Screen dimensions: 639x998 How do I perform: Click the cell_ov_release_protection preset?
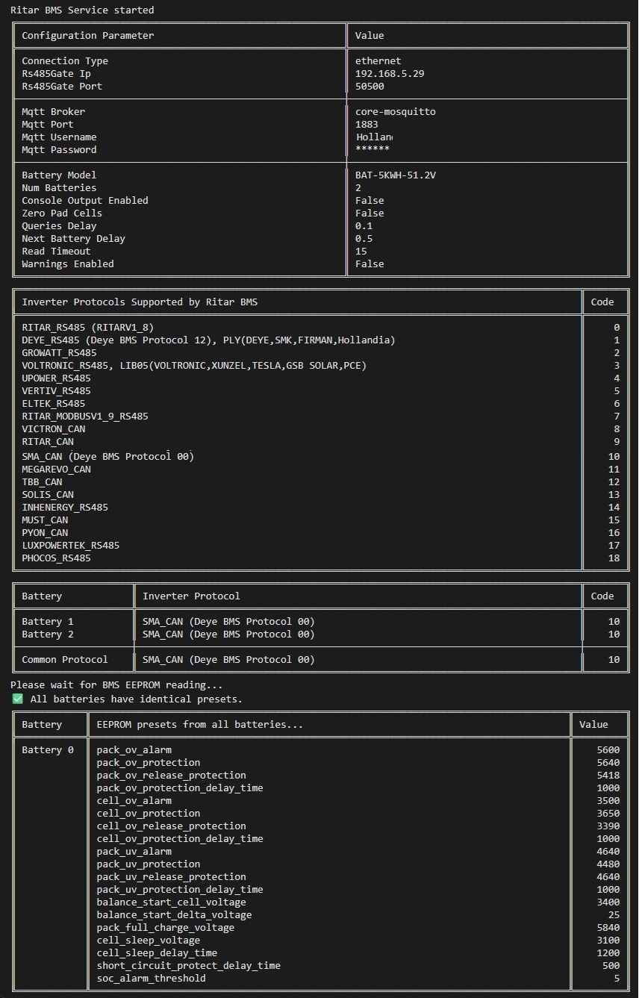click(x=172, y=826)
